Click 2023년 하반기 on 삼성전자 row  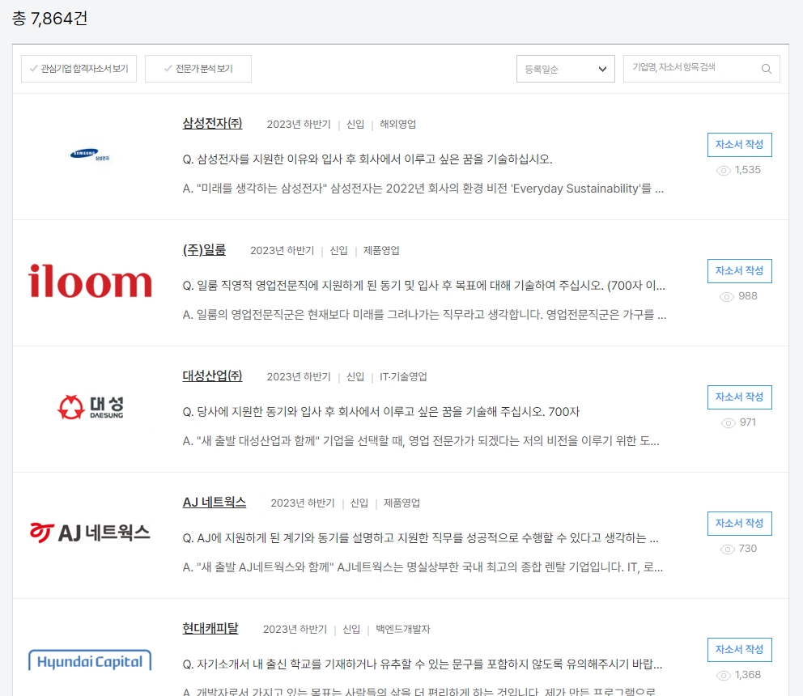pos(299,124)
